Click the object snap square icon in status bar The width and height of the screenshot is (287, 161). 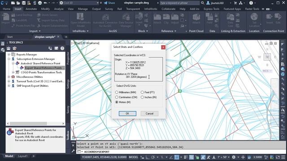tap(177, 157)
